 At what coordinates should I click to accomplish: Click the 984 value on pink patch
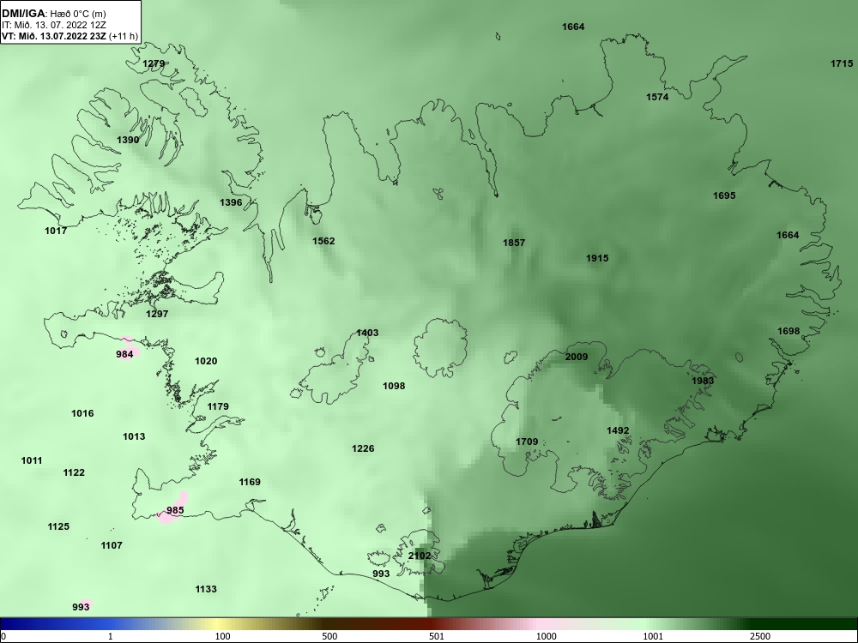click(124, 354)
